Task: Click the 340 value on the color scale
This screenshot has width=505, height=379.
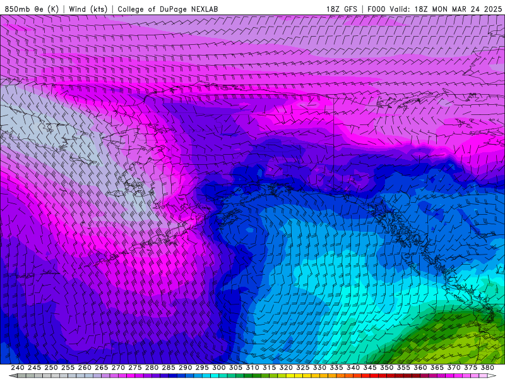Action: [x=353, y=368]
